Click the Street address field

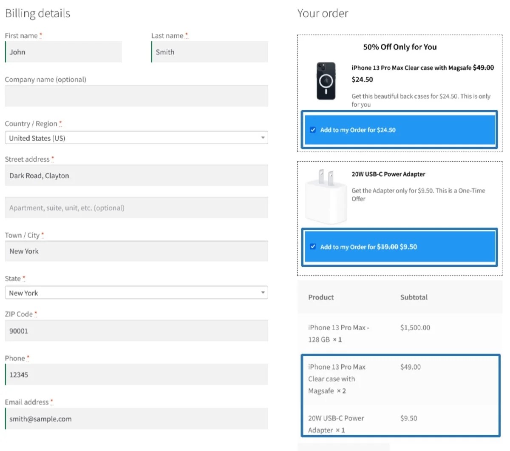coord(136,176)
